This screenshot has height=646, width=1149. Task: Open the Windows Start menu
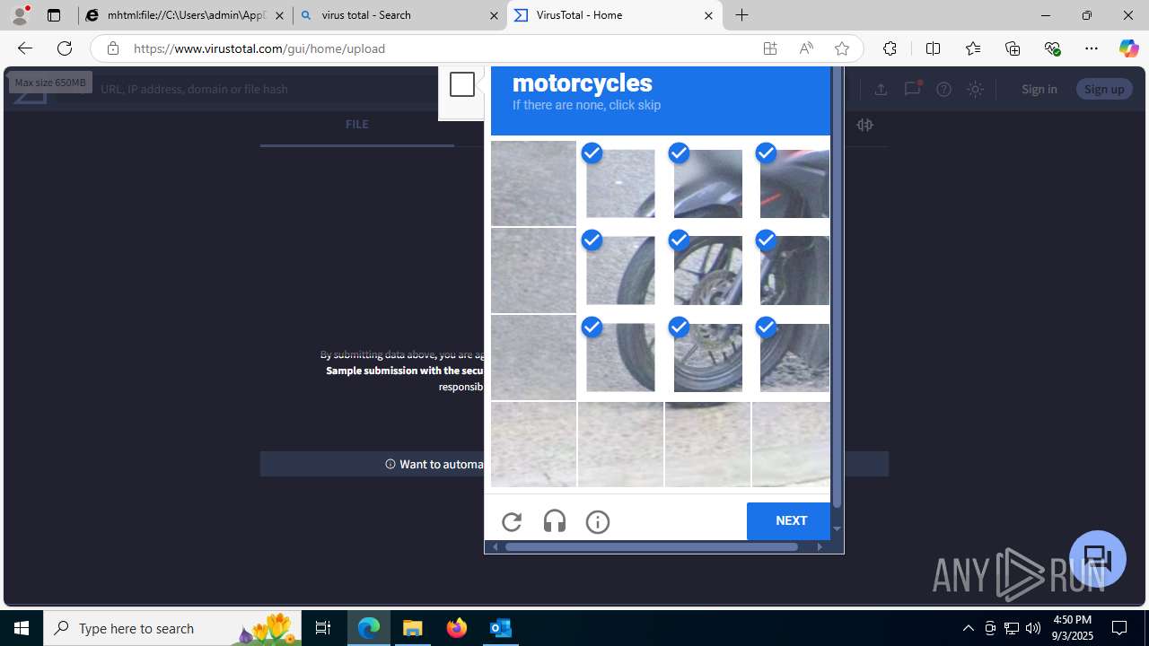click(22, 628)
